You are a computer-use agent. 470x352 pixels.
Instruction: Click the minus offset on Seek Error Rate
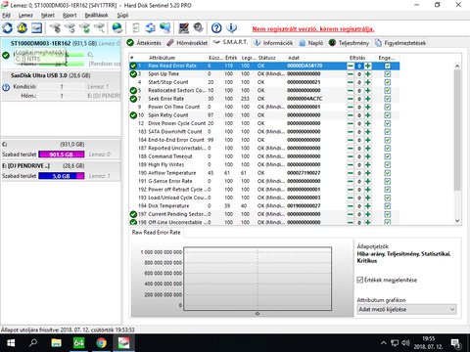pyautogui.click(x=351, y=99)
